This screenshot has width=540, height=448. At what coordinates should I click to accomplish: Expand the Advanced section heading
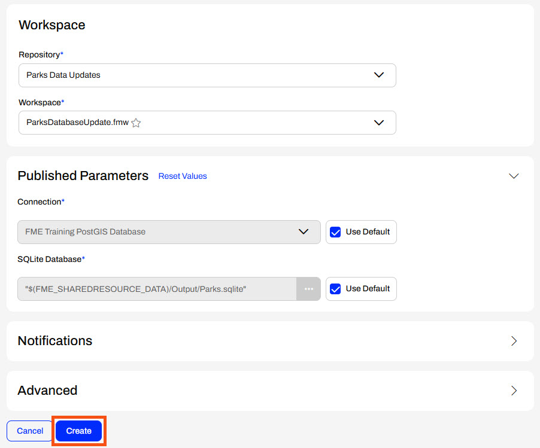(x=48, y=391)
